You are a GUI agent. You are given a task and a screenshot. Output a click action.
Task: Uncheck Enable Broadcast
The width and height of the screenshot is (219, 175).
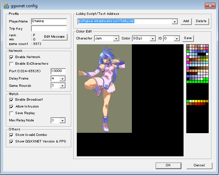click(x=11, y=100)
